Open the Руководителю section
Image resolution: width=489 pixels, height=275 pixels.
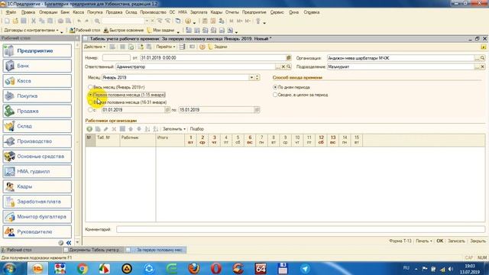(37, 231)
